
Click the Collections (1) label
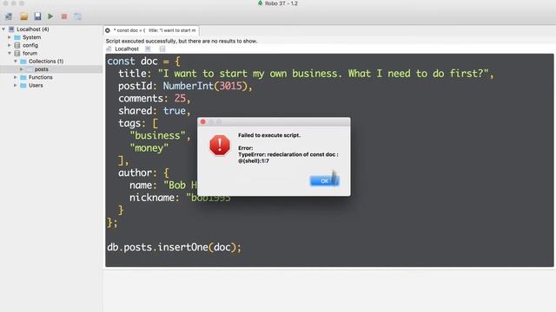point(46,62)
